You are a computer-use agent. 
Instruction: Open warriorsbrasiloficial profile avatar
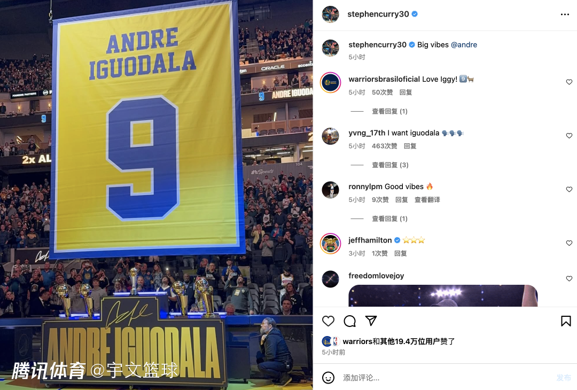[x=331, y=82]
